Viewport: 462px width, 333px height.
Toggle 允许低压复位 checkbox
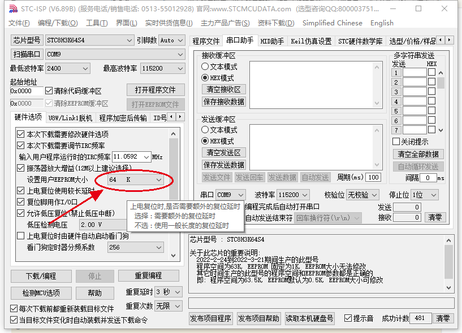[20, 213]
